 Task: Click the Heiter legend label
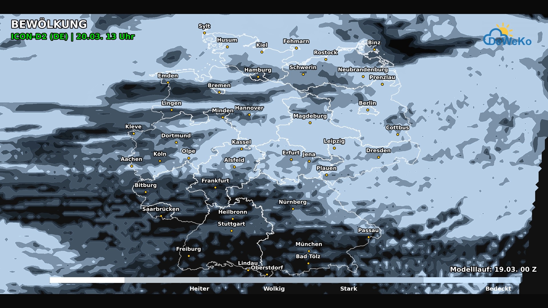pyautogui.click(x=199, y=289)
